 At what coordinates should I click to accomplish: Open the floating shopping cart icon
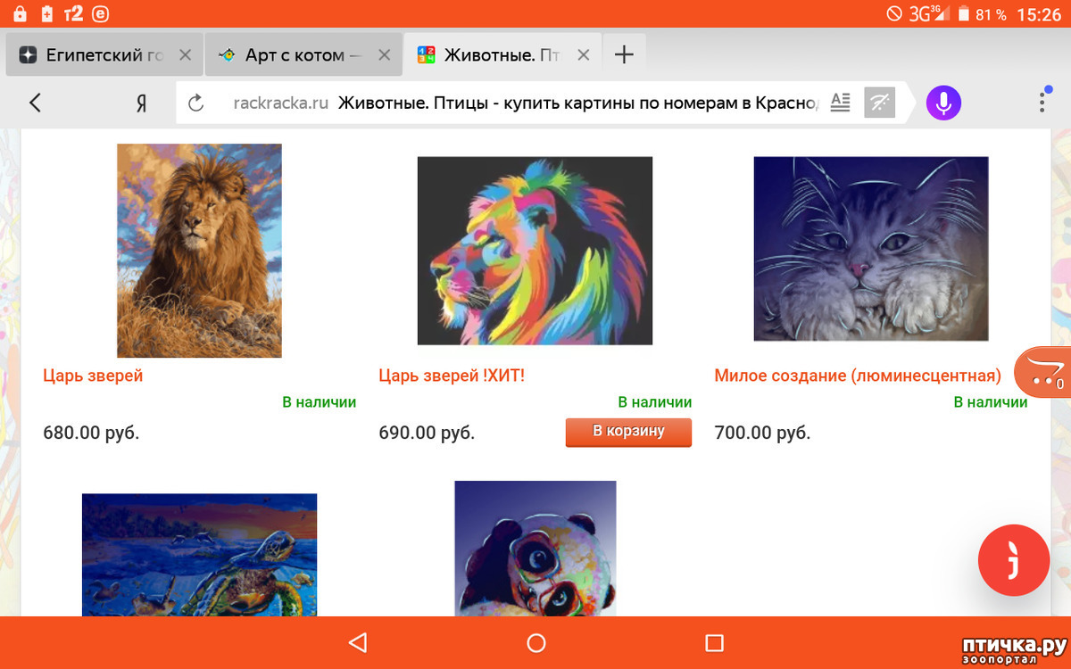tap(1044, 373)
